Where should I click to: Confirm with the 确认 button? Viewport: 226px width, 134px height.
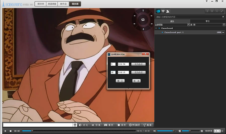point(120,81)
